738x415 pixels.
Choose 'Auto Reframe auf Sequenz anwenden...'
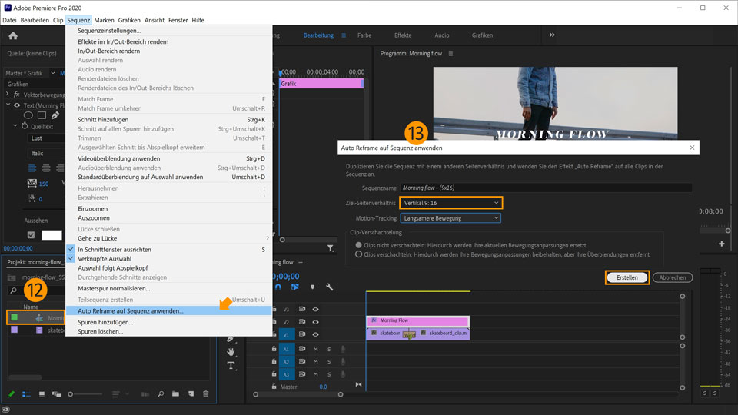131,311
